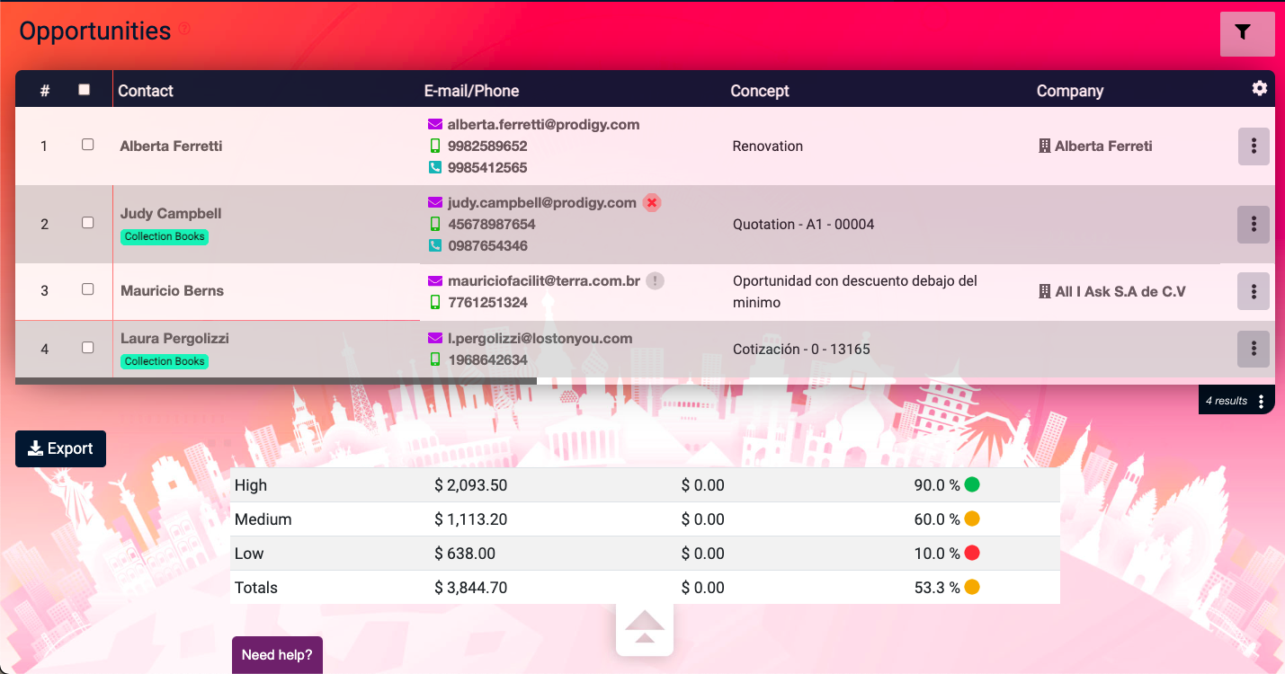
Task: Click mobile icon next to 9982589652
Action: 435,146
